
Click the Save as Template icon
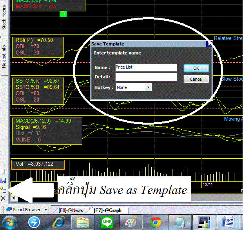pos(3,190)
